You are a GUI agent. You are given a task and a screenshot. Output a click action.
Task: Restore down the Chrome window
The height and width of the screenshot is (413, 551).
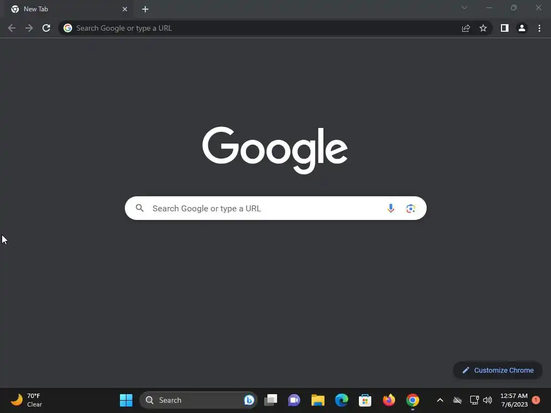[514, 8]
